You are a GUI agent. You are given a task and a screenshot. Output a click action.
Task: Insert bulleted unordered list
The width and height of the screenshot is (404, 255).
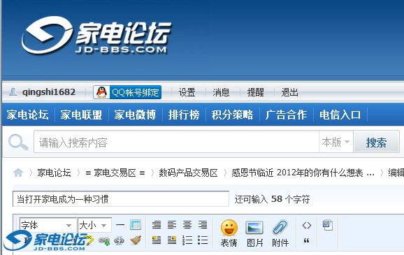coord(203,240)
